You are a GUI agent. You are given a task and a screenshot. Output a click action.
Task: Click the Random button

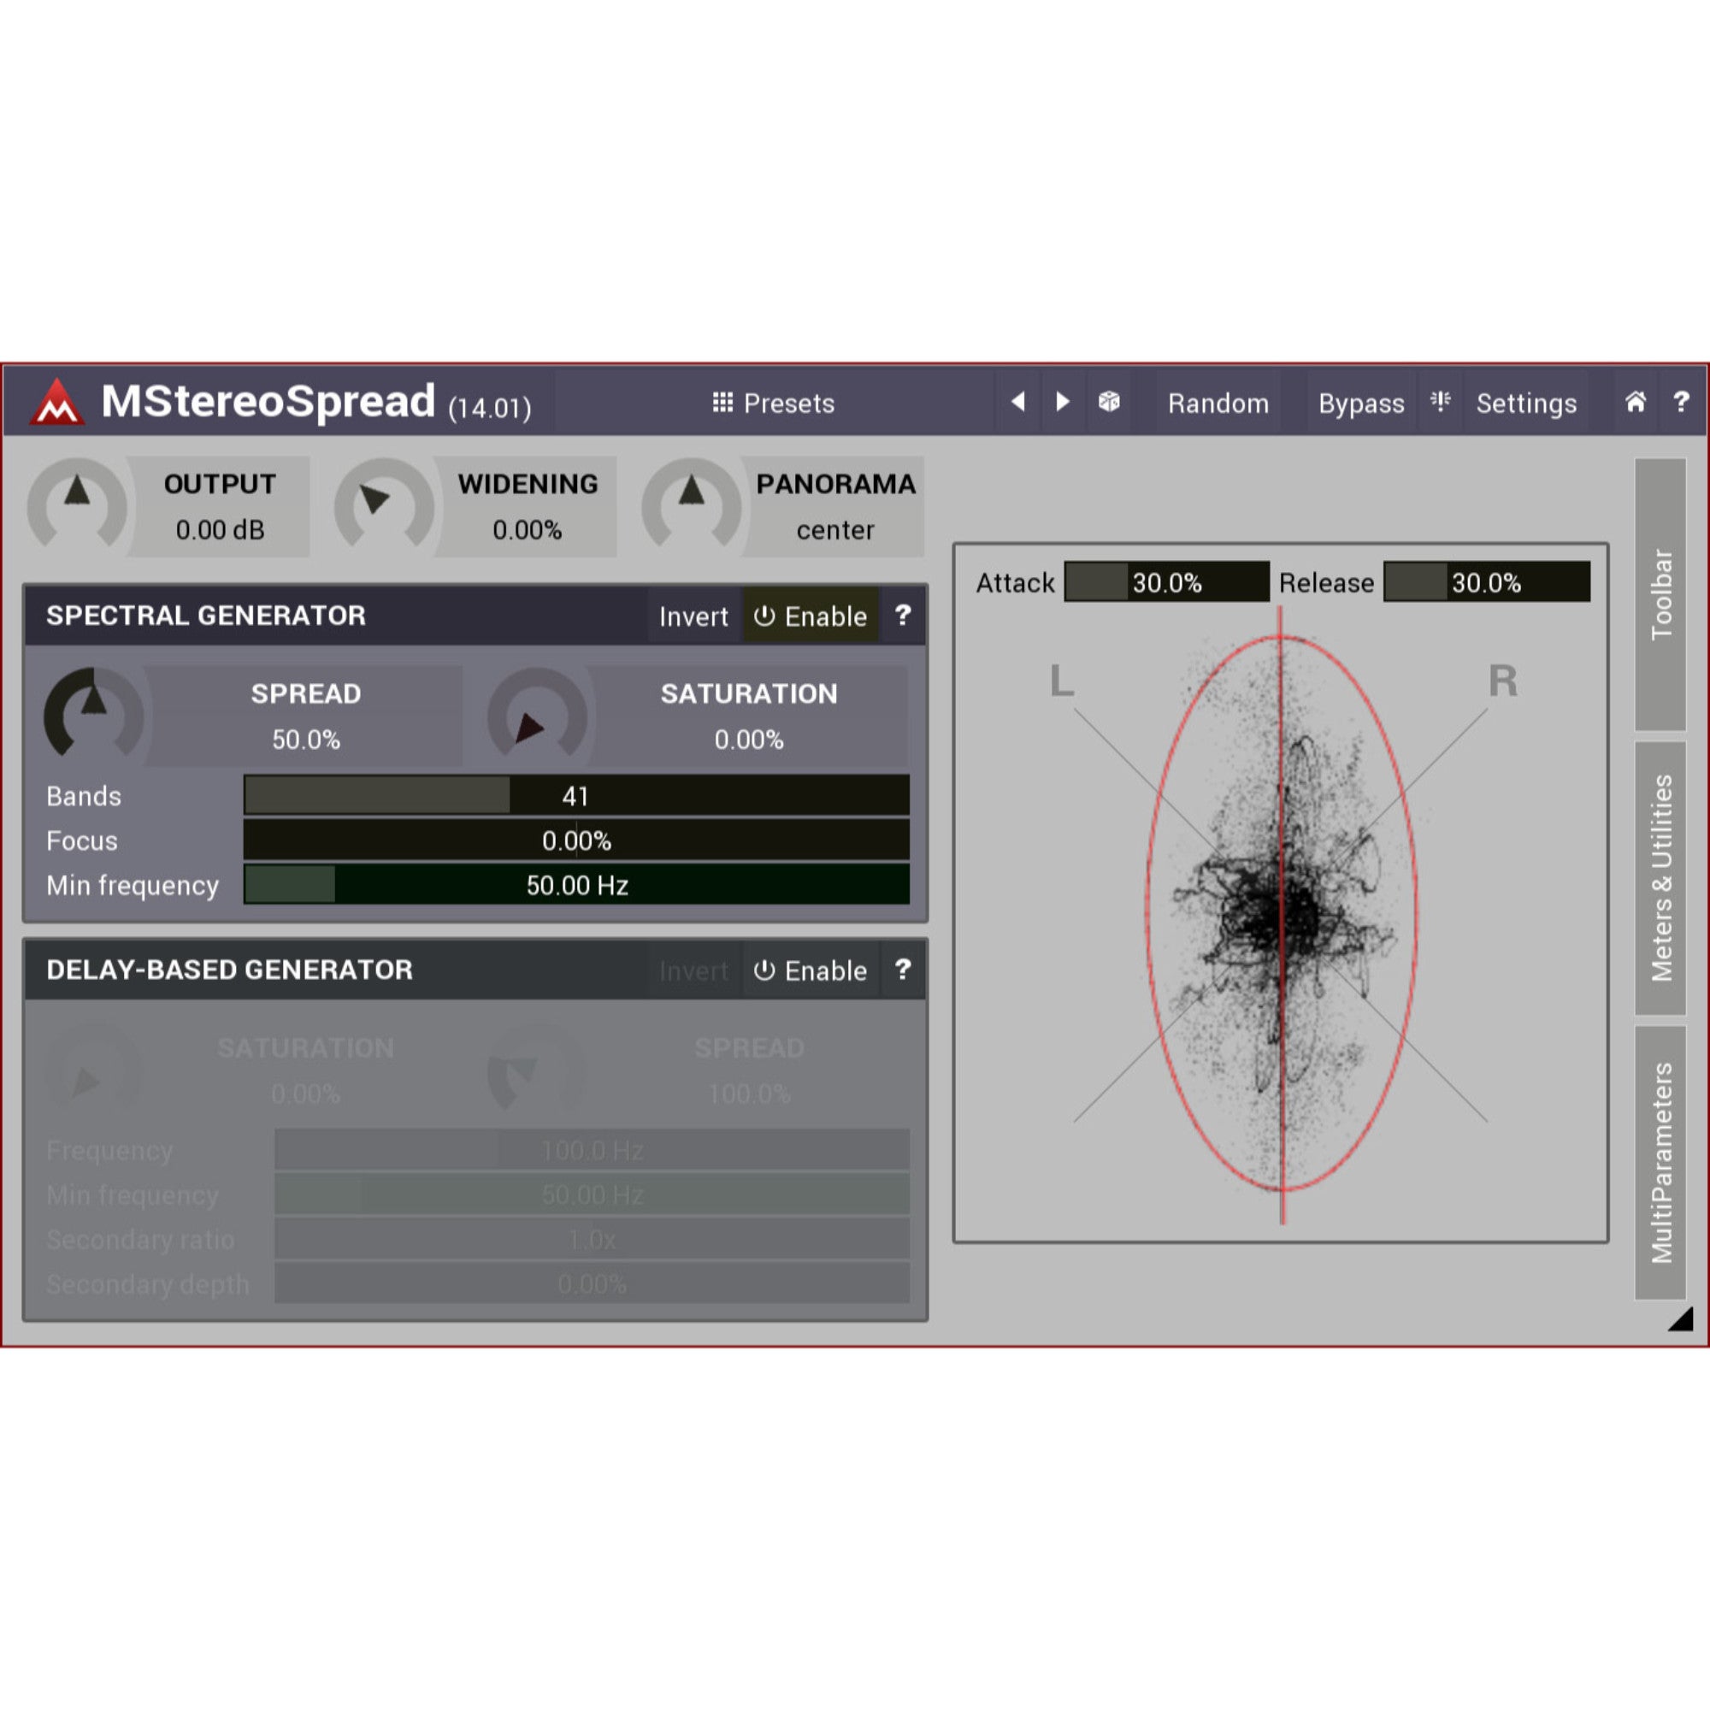[1218, 404]
